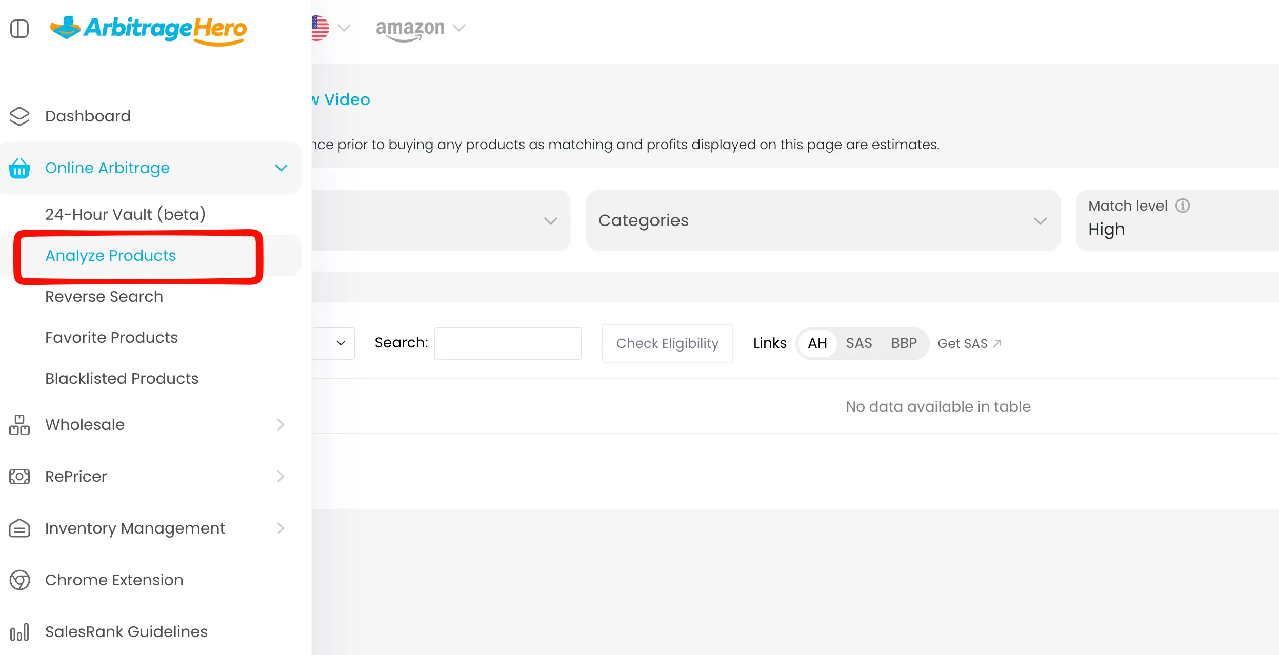This screenshot has height=655, width=1279.
Task: Open 24-Hour Vault (beta)
Action: click(126, 214)
